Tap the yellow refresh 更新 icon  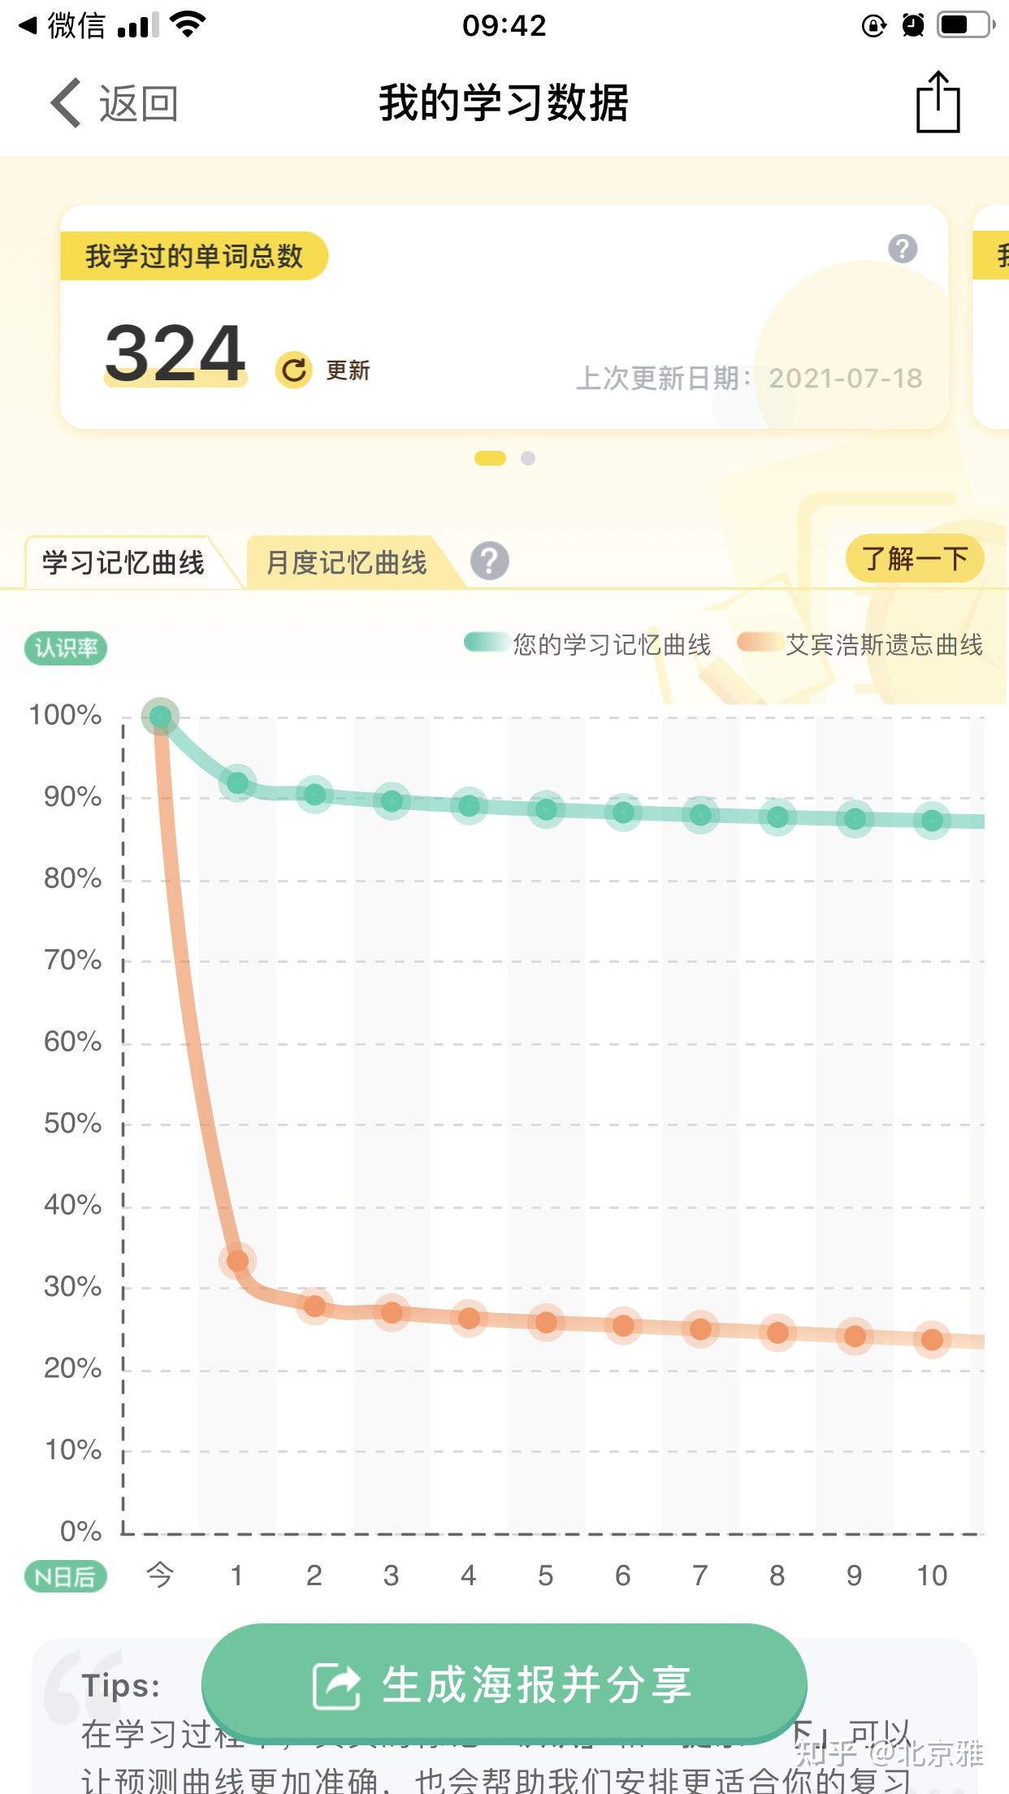[x=294, y=370]
